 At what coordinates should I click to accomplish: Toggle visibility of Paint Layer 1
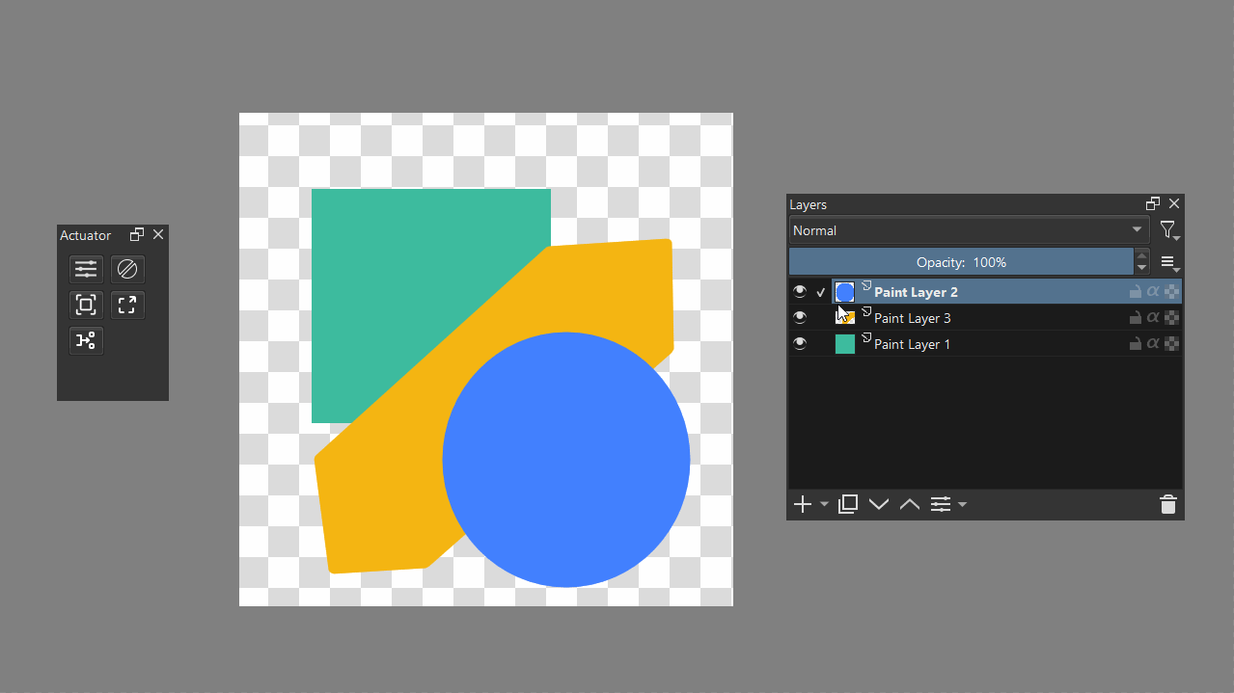point(800,343)
